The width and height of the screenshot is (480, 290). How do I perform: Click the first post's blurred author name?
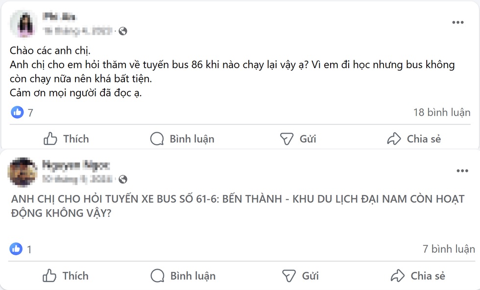[60, 18]
